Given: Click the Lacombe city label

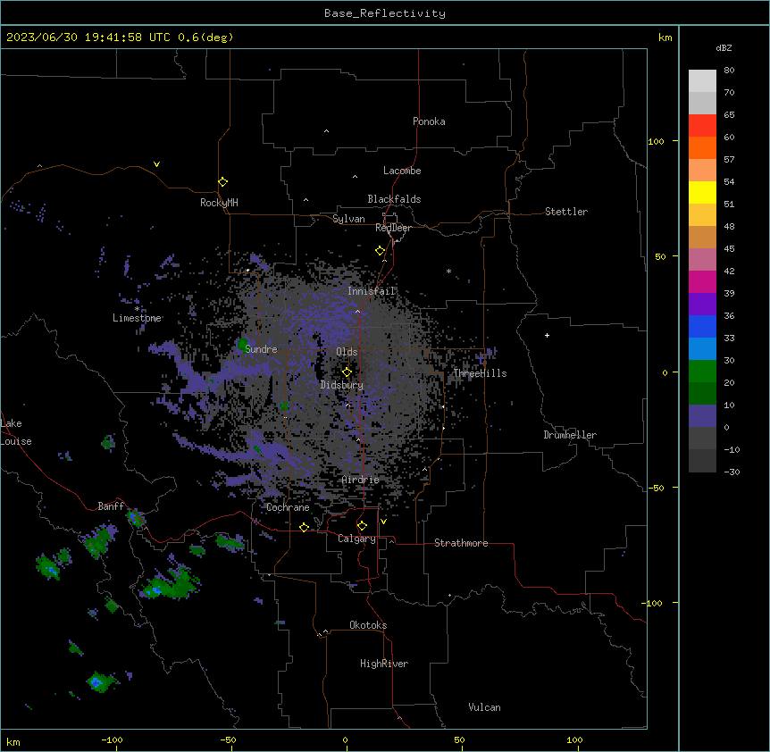Looking at the screenshot, I should [x=402, y=171].
